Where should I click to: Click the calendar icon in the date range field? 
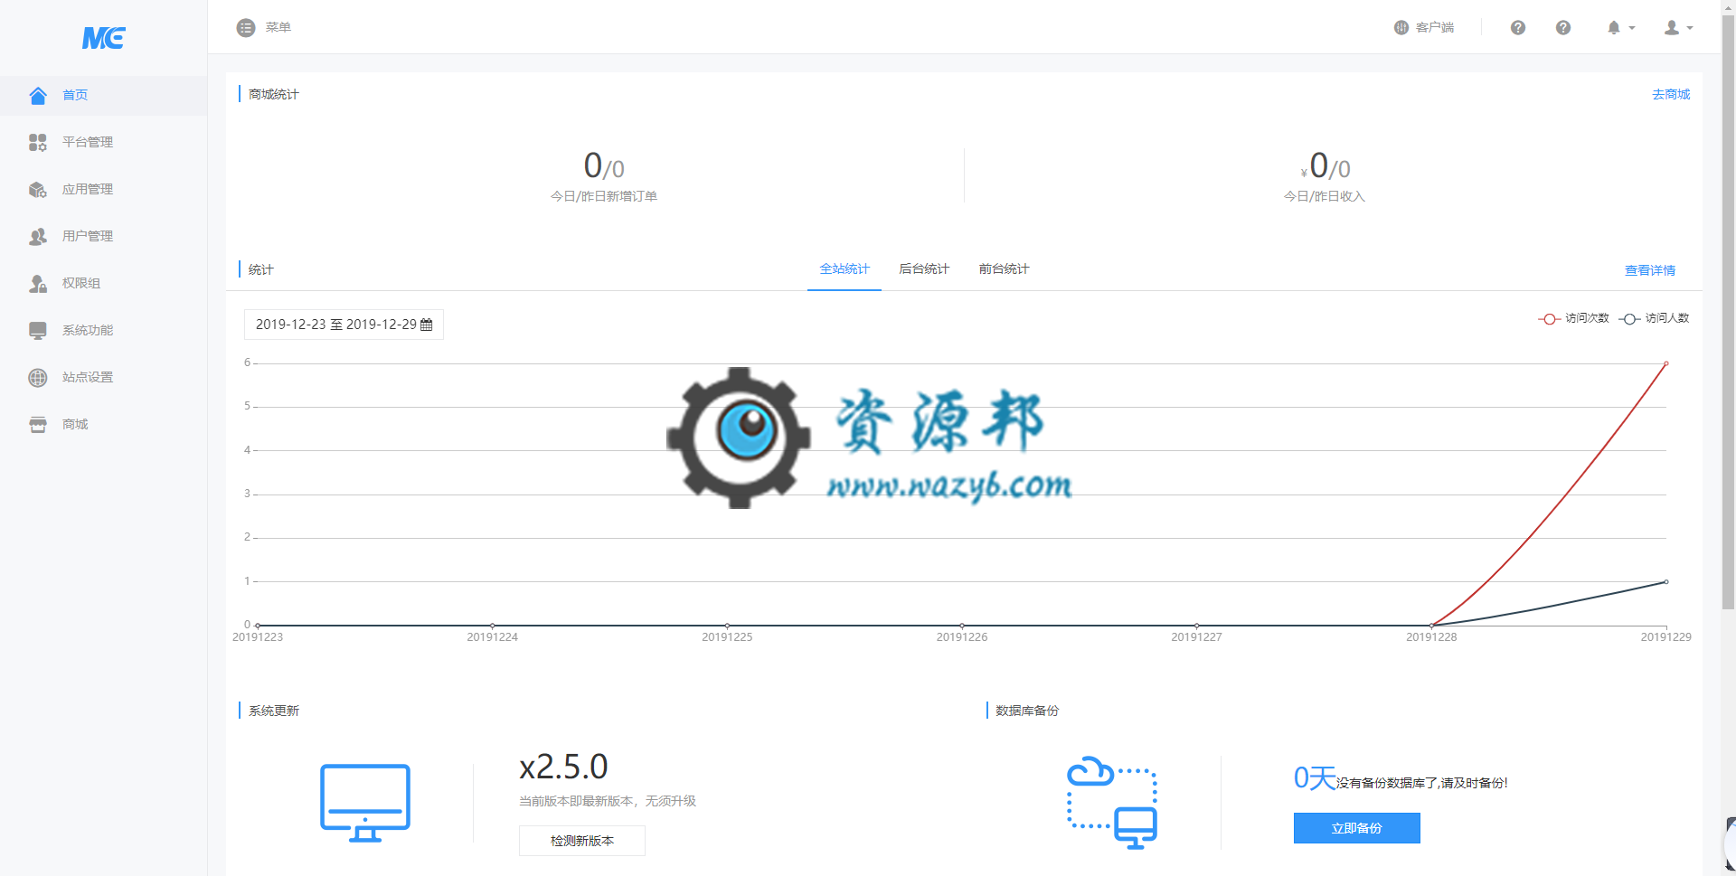[x=427, y=325]
